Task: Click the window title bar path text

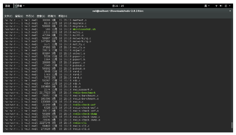Action: pyautogui.click(x=118, y=11)
